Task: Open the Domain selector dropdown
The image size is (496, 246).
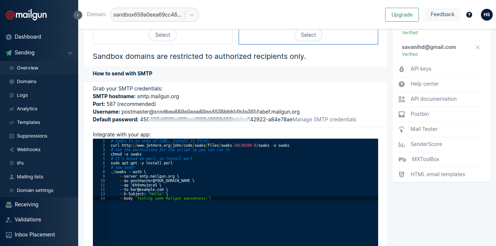Action: coord(154,15)
